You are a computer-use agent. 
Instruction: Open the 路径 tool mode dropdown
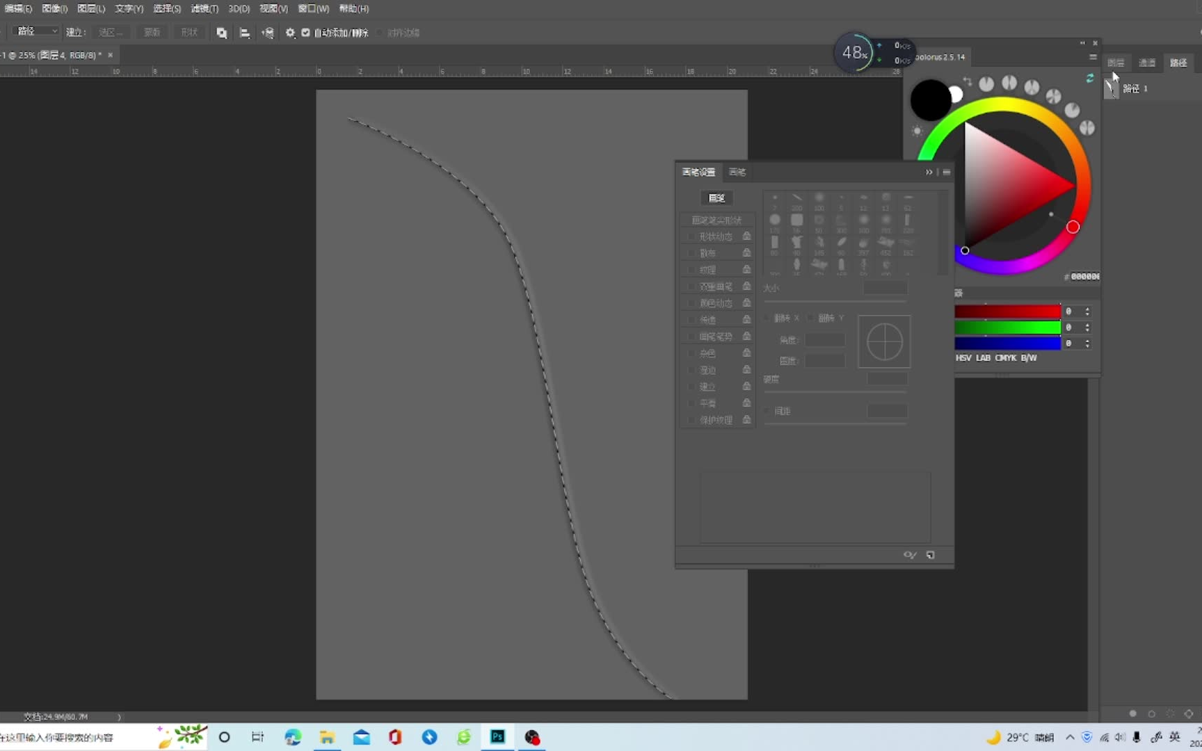point(36,31)
